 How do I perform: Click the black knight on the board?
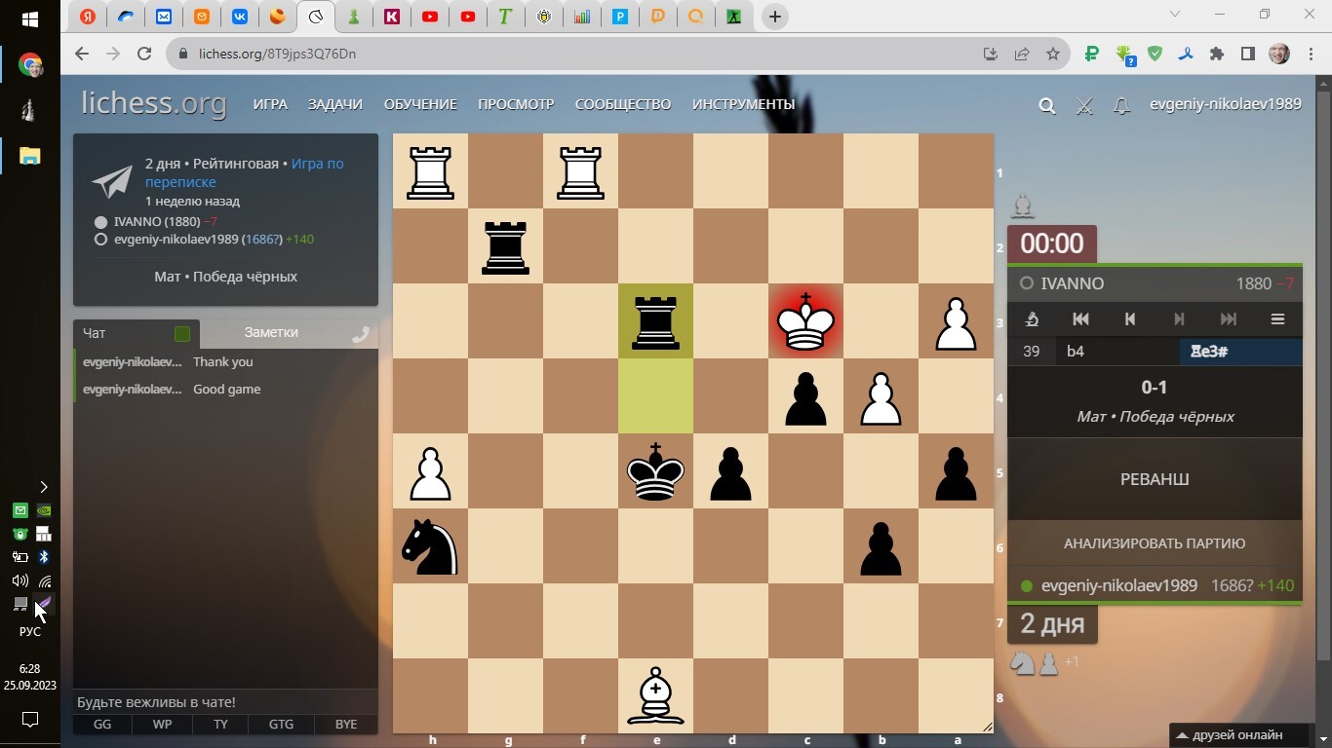pos(430,546)
